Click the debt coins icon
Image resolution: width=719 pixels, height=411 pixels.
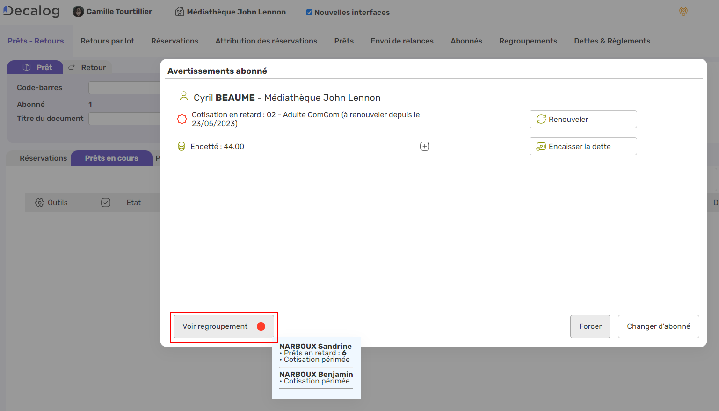click(182, 146)
